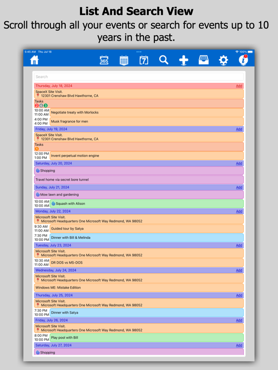Add event on Thursday, July 18, 2024
Viewport: 278px width, 370px height.
[x=239, y=86]
